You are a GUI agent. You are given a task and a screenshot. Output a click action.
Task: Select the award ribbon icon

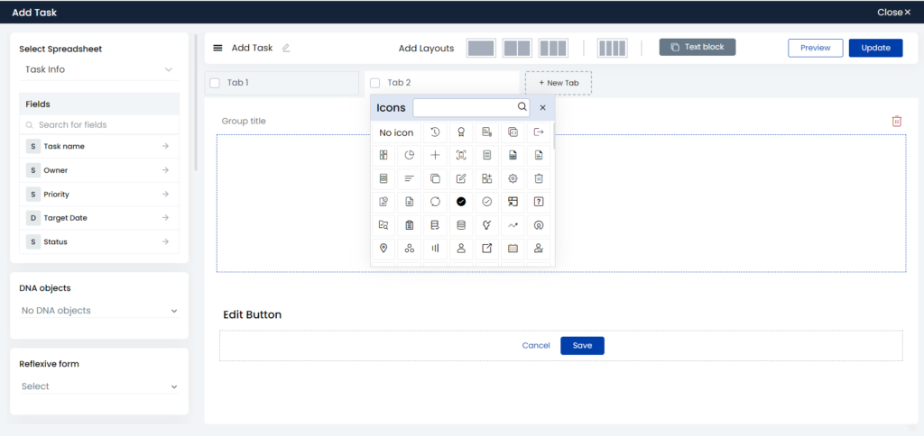point(461,132)
